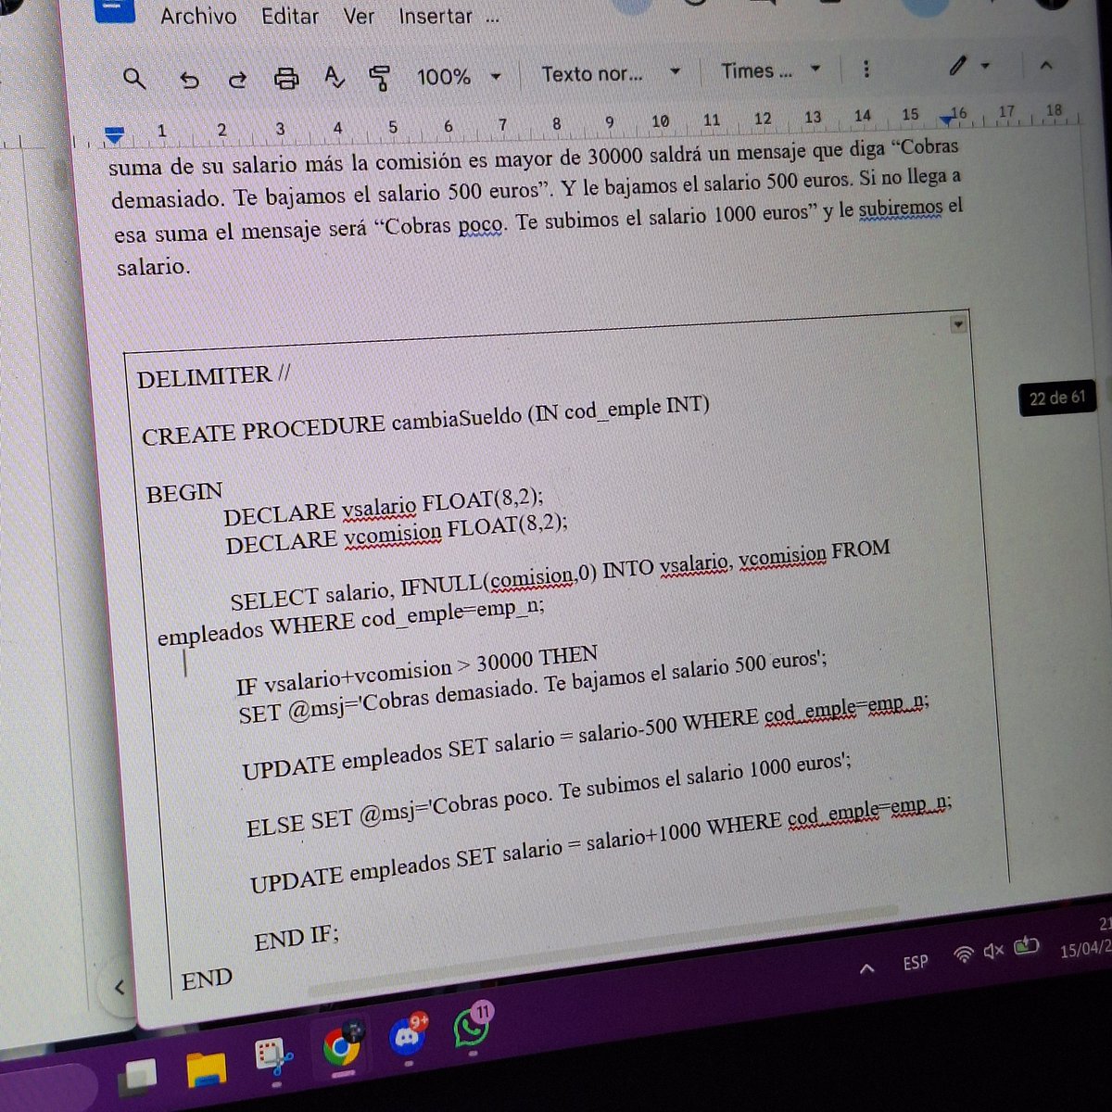Open the Google Docs home icon

[x=114, y=9]
